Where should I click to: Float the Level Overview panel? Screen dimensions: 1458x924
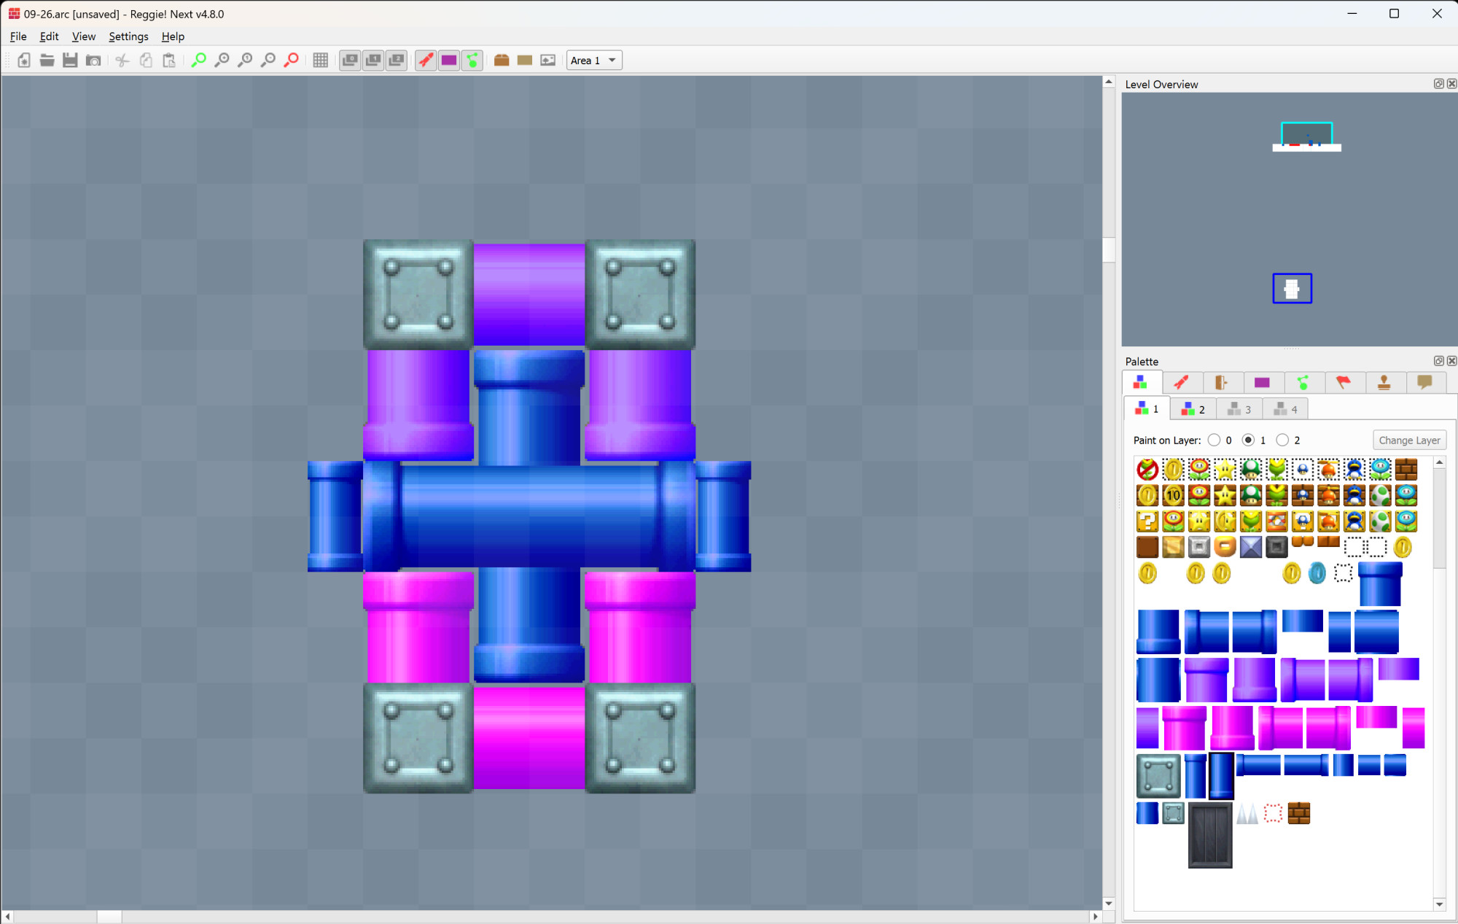click(1438, 84)
